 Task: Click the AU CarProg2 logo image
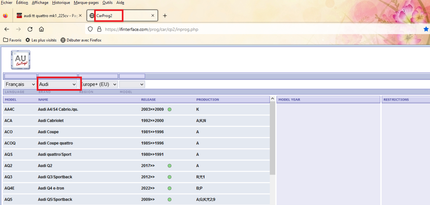point(20,60)
